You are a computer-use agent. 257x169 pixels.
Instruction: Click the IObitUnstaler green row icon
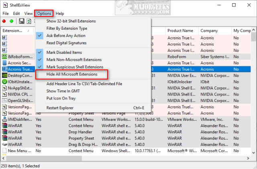(5, 81)
